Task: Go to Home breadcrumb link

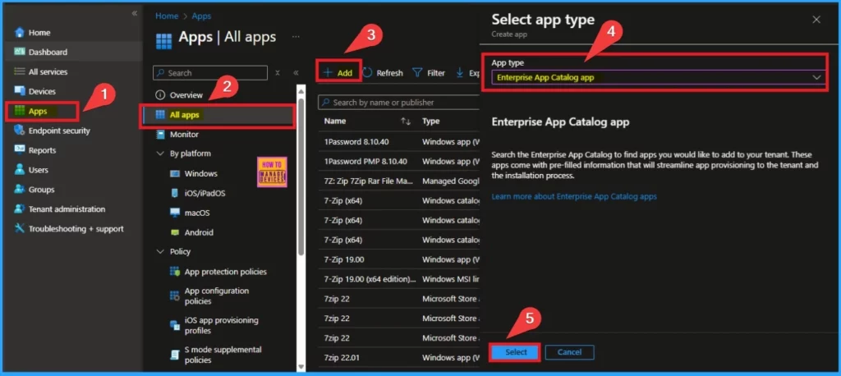Action: (x=167, y=16)
